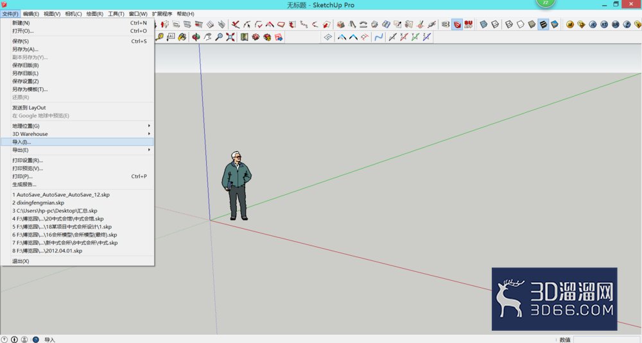
Task: Select the Tape Measure tool
Action: click(159, 37)
